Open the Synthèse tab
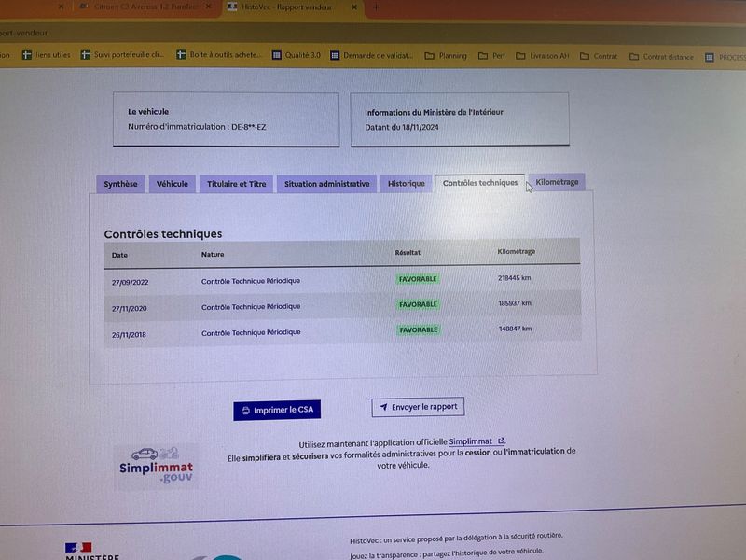 click(x=120, y=184)
